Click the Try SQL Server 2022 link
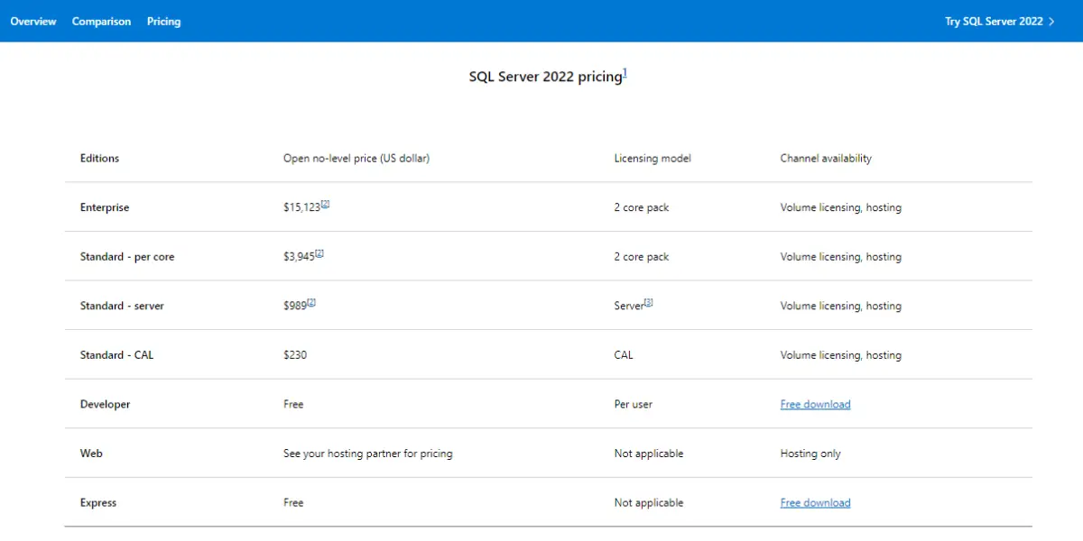 [1000, 22]
